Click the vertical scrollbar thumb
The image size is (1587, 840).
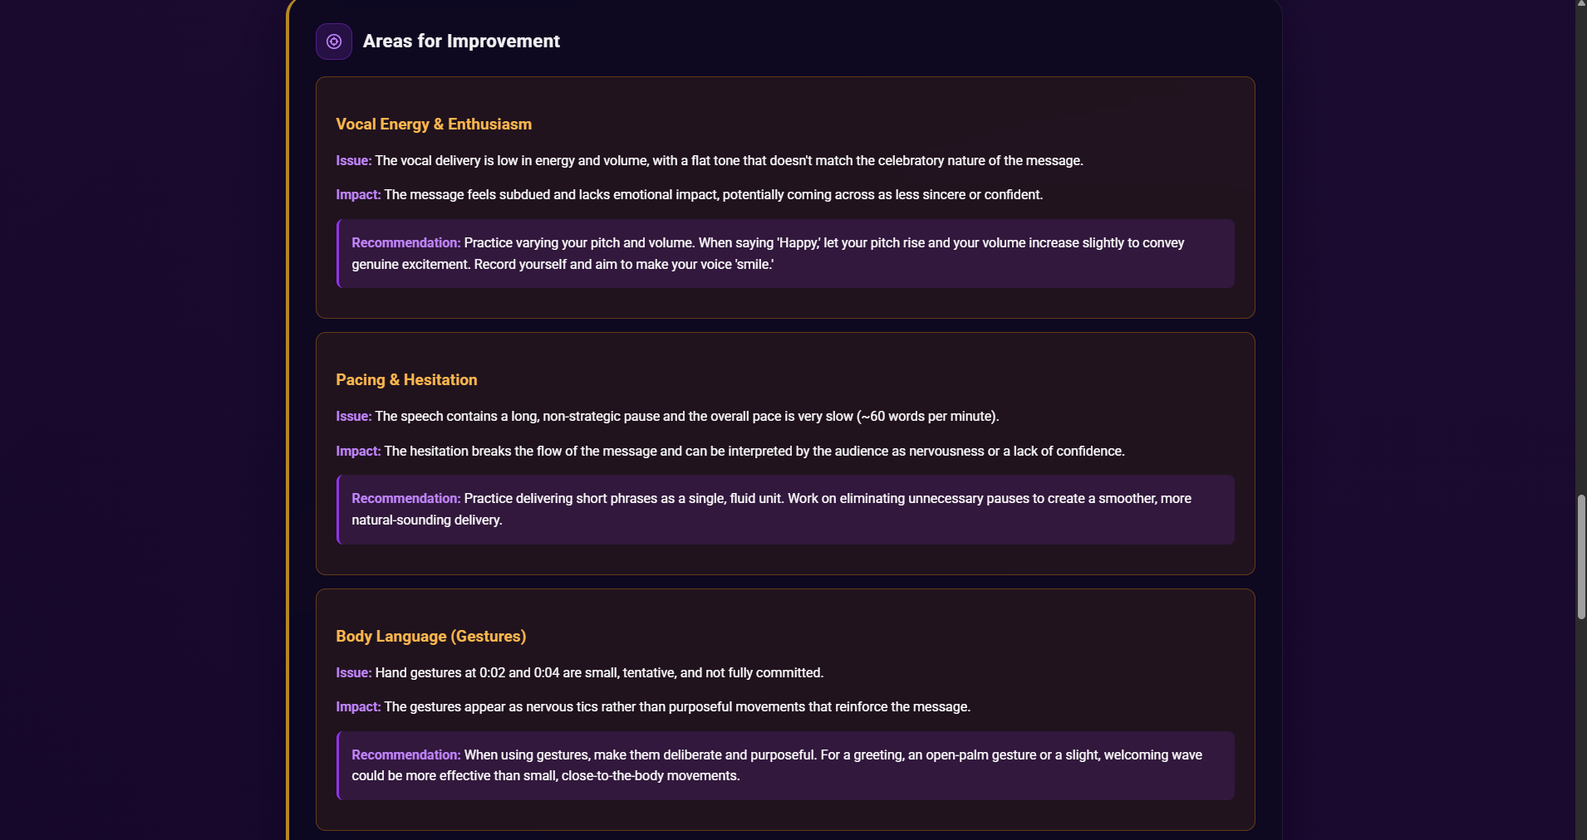click(1580, 556)
